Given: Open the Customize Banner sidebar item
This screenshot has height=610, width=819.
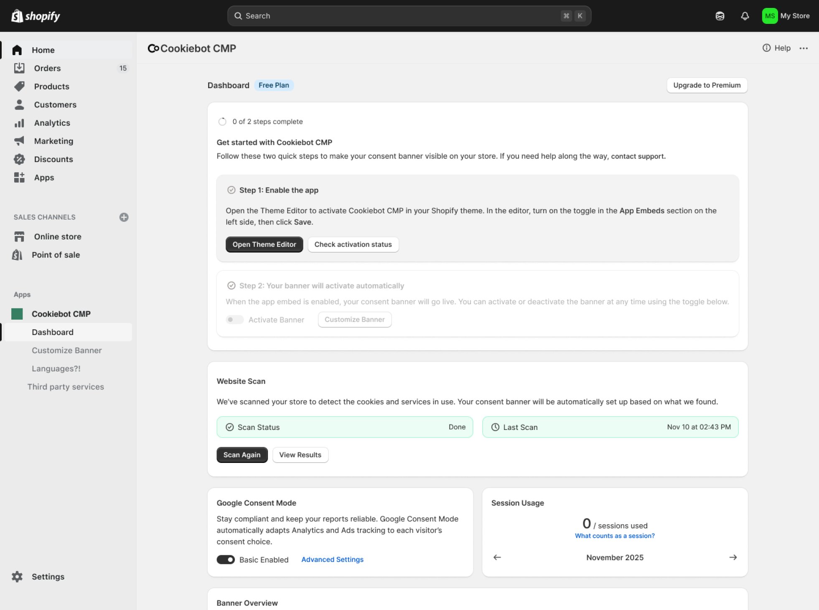Looking at the screenshot, I should click(67, 351).
